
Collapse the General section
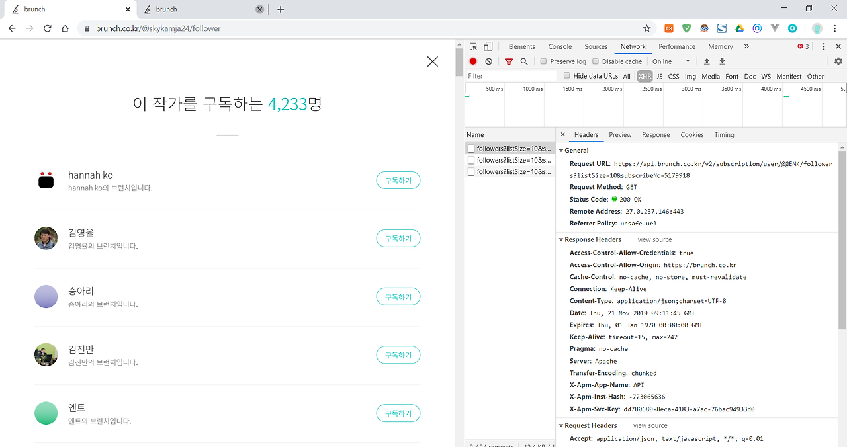tap(562, 150)
